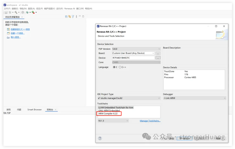The image size is (235, 149).
Task: Select LLVM Embedded Toolchain for Arm
Action: tap(116, 108)
